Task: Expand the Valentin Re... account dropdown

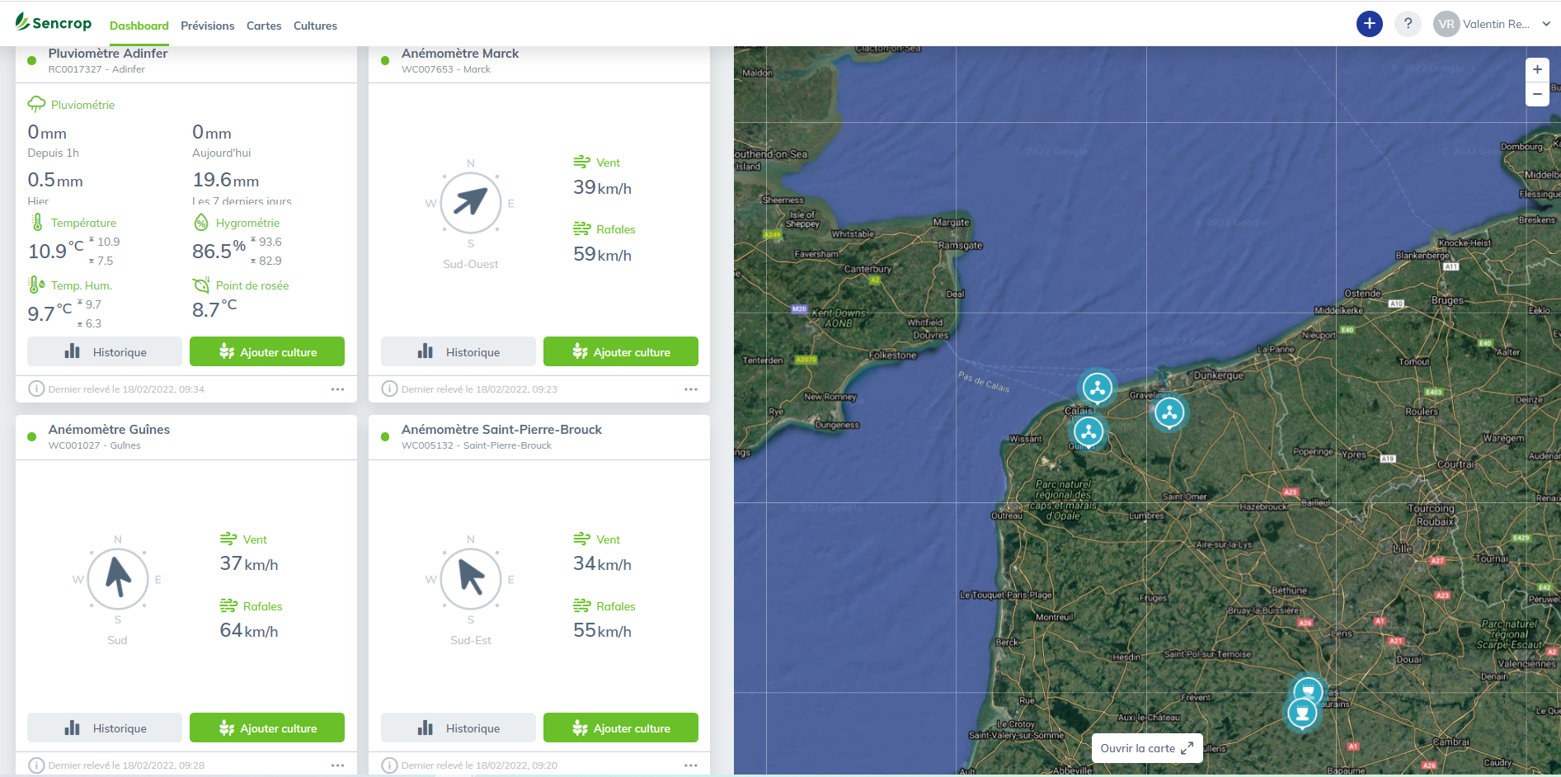Action: tap(1546, 24)
